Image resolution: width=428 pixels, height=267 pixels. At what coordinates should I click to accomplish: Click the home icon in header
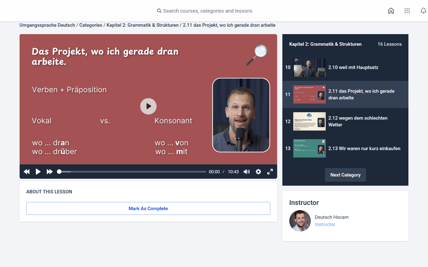coord(391,11)
